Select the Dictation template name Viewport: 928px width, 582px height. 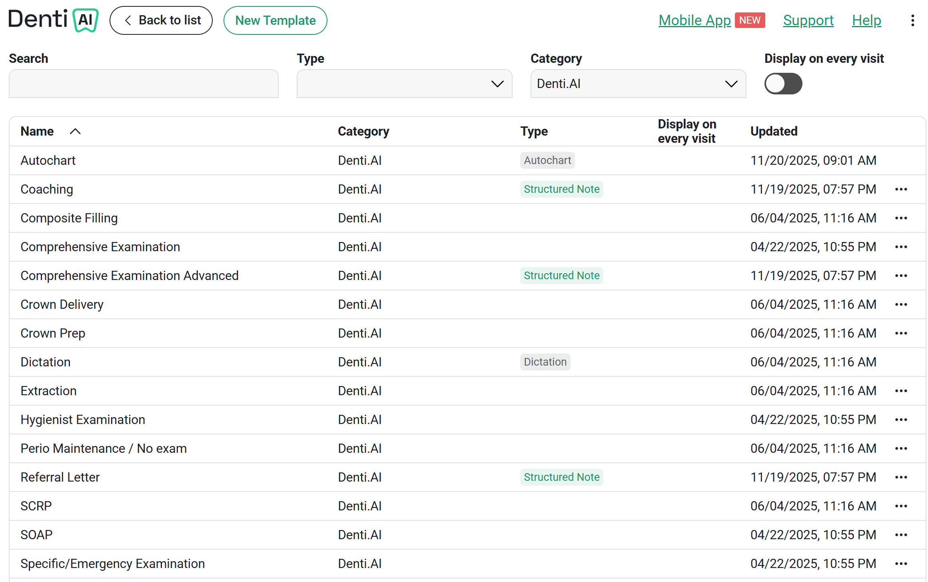coord(46,362)
